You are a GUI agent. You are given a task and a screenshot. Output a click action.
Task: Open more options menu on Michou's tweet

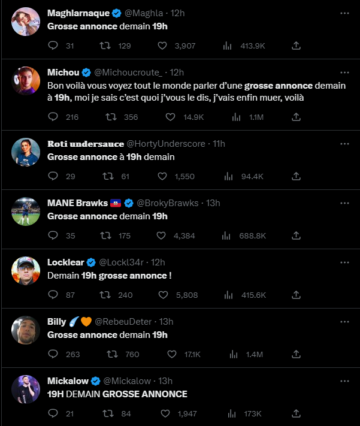(x=344, y=72)
